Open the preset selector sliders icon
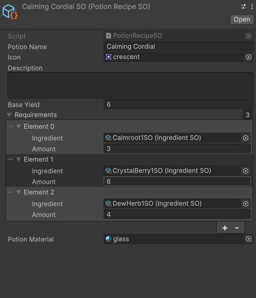 tap(243, 6)
